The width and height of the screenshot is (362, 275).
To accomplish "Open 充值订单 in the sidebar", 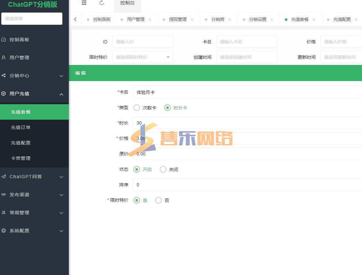I will (34, 127).
